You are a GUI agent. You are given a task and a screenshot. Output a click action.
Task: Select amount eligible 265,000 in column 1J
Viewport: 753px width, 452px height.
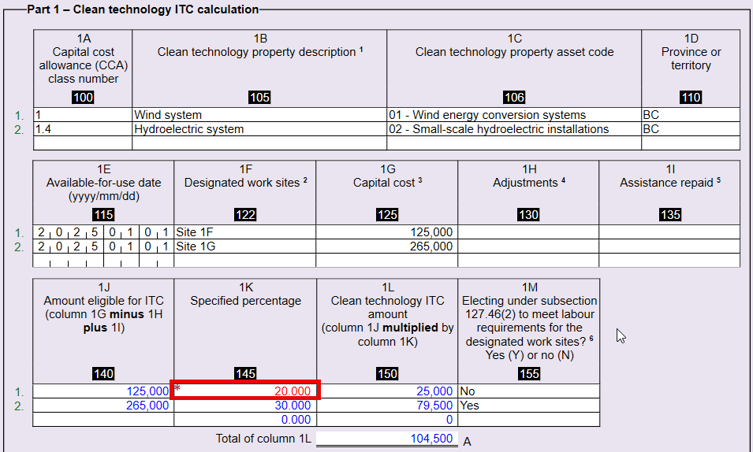pos(103,406)
